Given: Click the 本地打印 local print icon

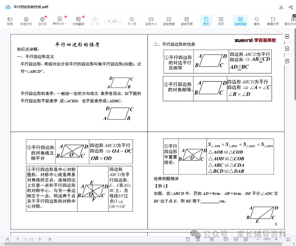Looking at the screenshot, I should click(26, 21).
